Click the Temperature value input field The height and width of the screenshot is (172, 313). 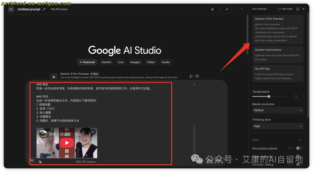click(x=299, y=96)
